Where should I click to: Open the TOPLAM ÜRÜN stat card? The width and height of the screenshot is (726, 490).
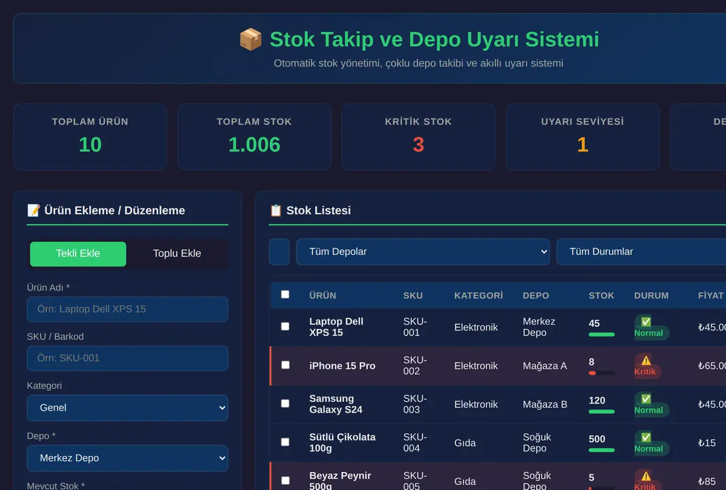(x=90, y=137)
